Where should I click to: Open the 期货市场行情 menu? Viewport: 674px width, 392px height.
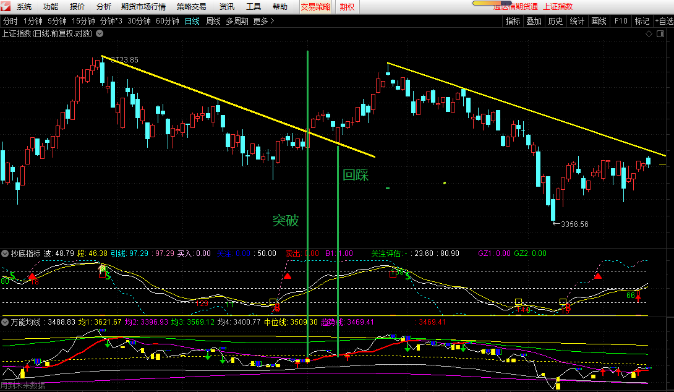pos(143,7)
